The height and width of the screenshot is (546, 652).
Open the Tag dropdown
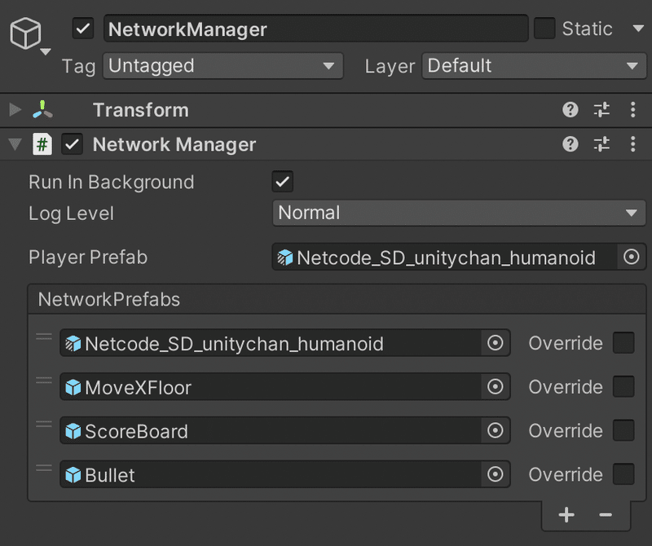[x=222, y=66]
